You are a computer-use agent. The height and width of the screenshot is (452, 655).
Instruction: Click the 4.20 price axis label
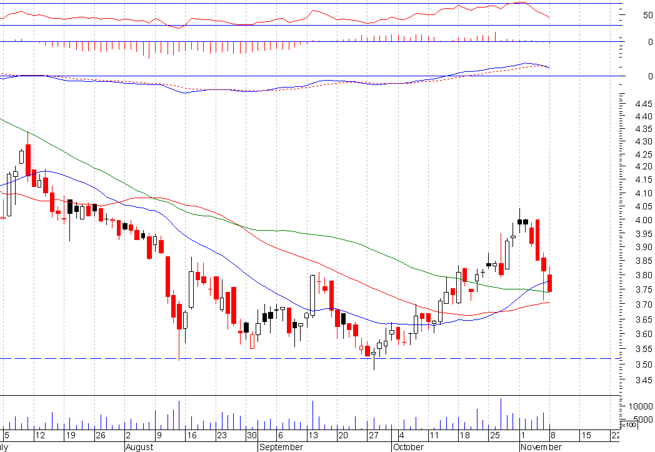click(643, 166)
